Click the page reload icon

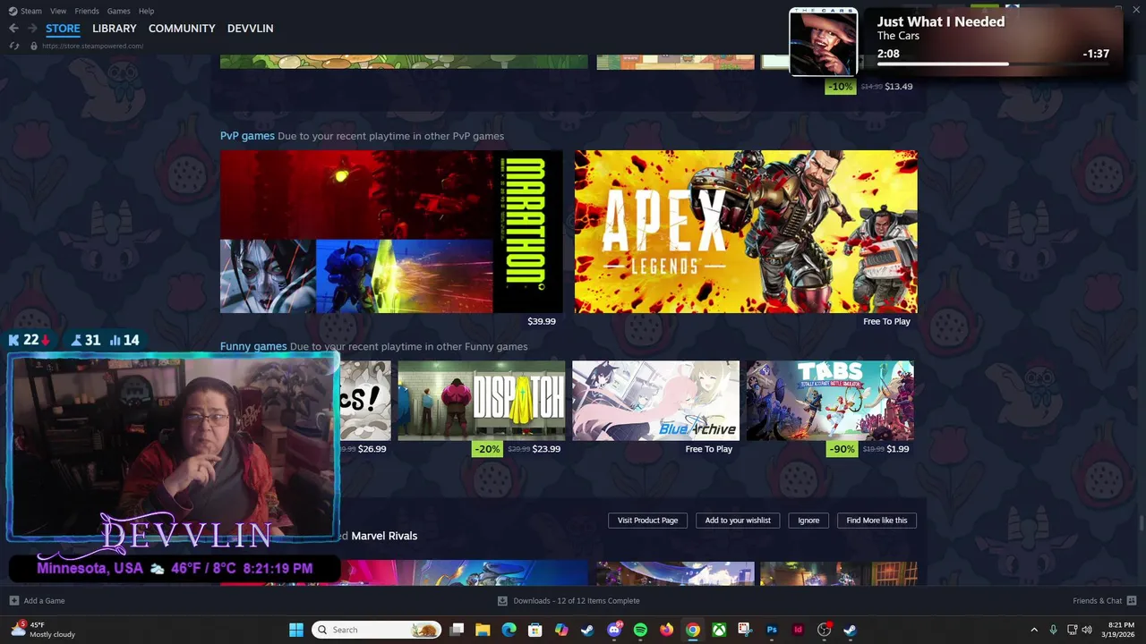coord(14,46)
